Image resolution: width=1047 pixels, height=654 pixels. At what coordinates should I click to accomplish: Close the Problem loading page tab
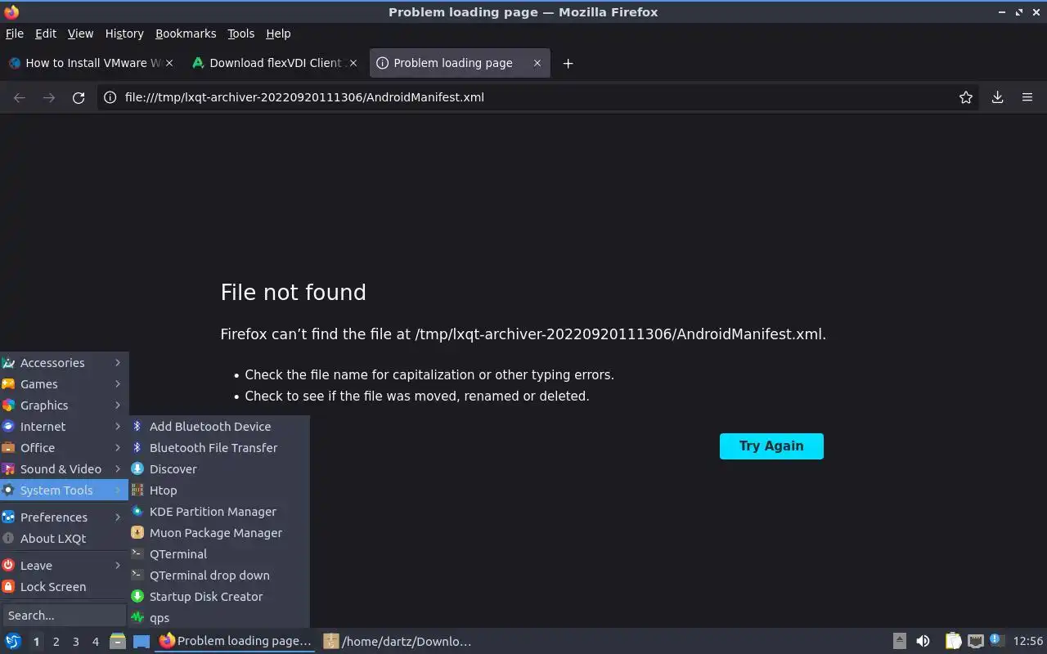tap(537, 63)
